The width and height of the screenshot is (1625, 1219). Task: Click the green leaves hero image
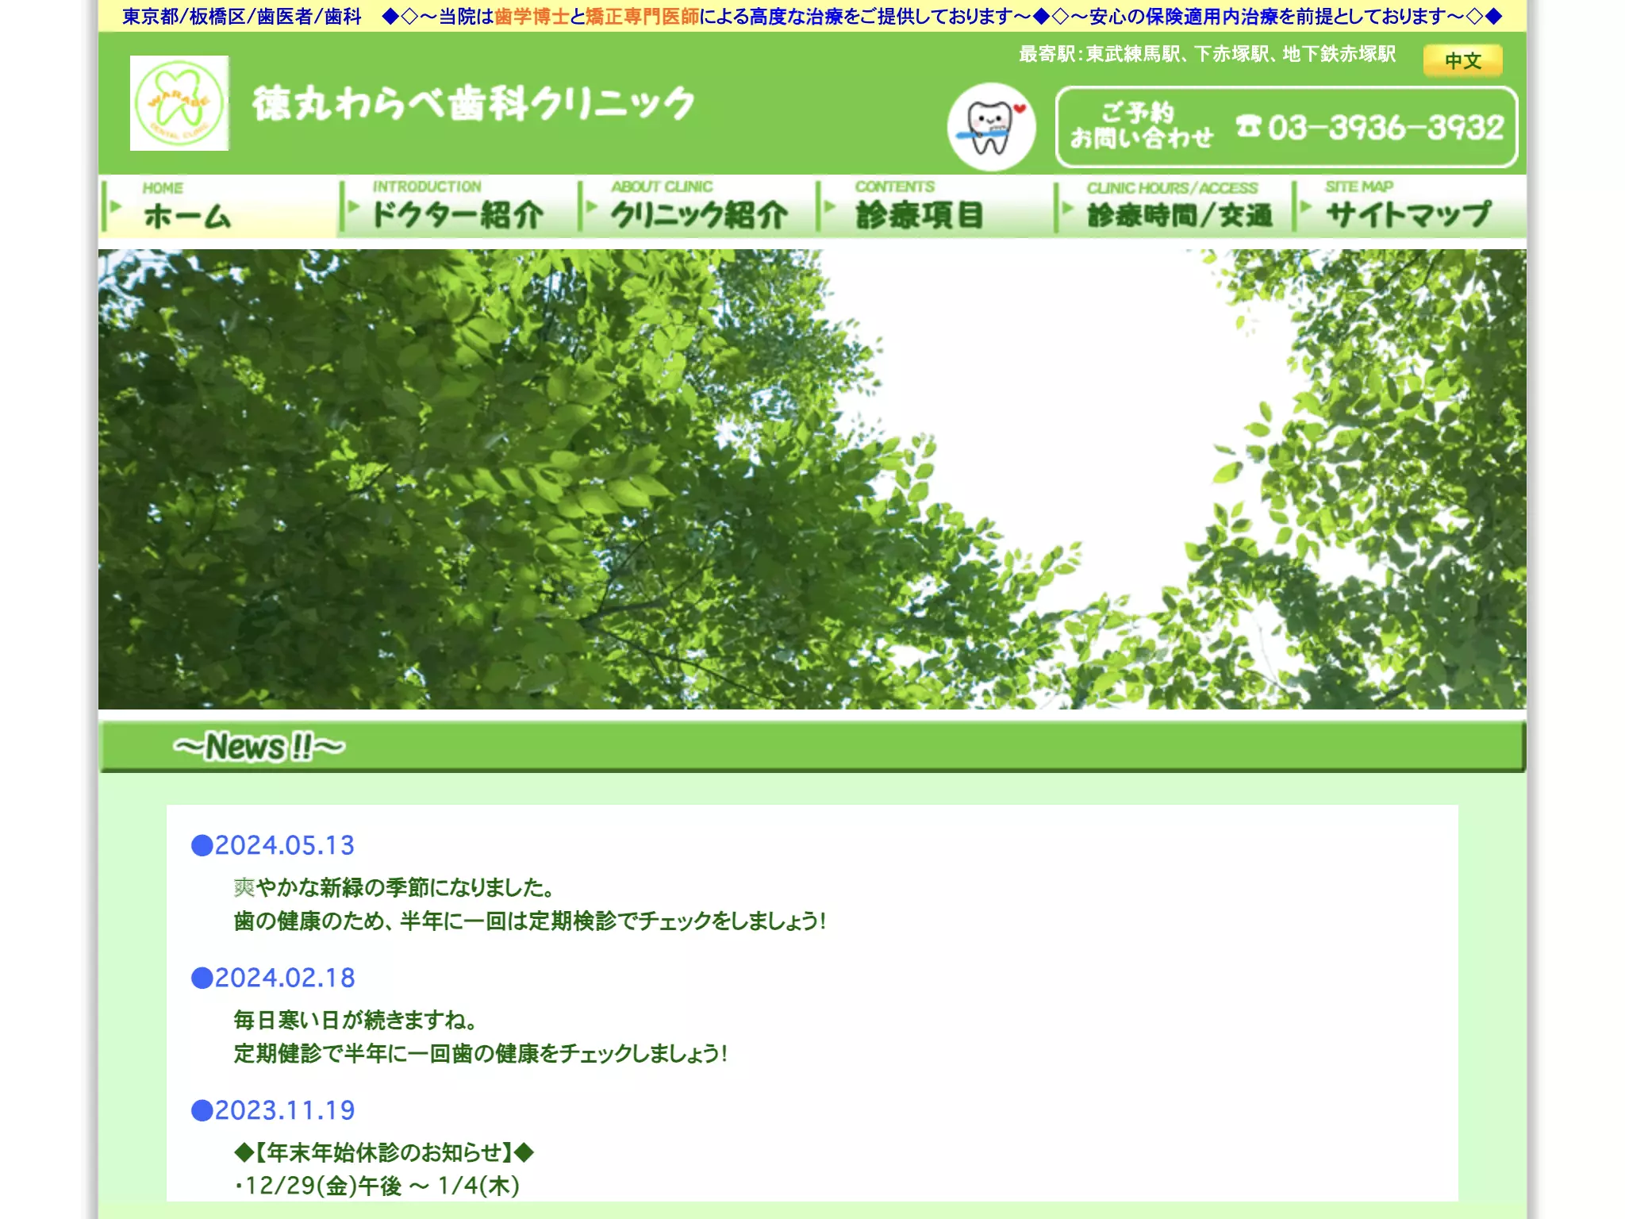click(x=812, y=479)
